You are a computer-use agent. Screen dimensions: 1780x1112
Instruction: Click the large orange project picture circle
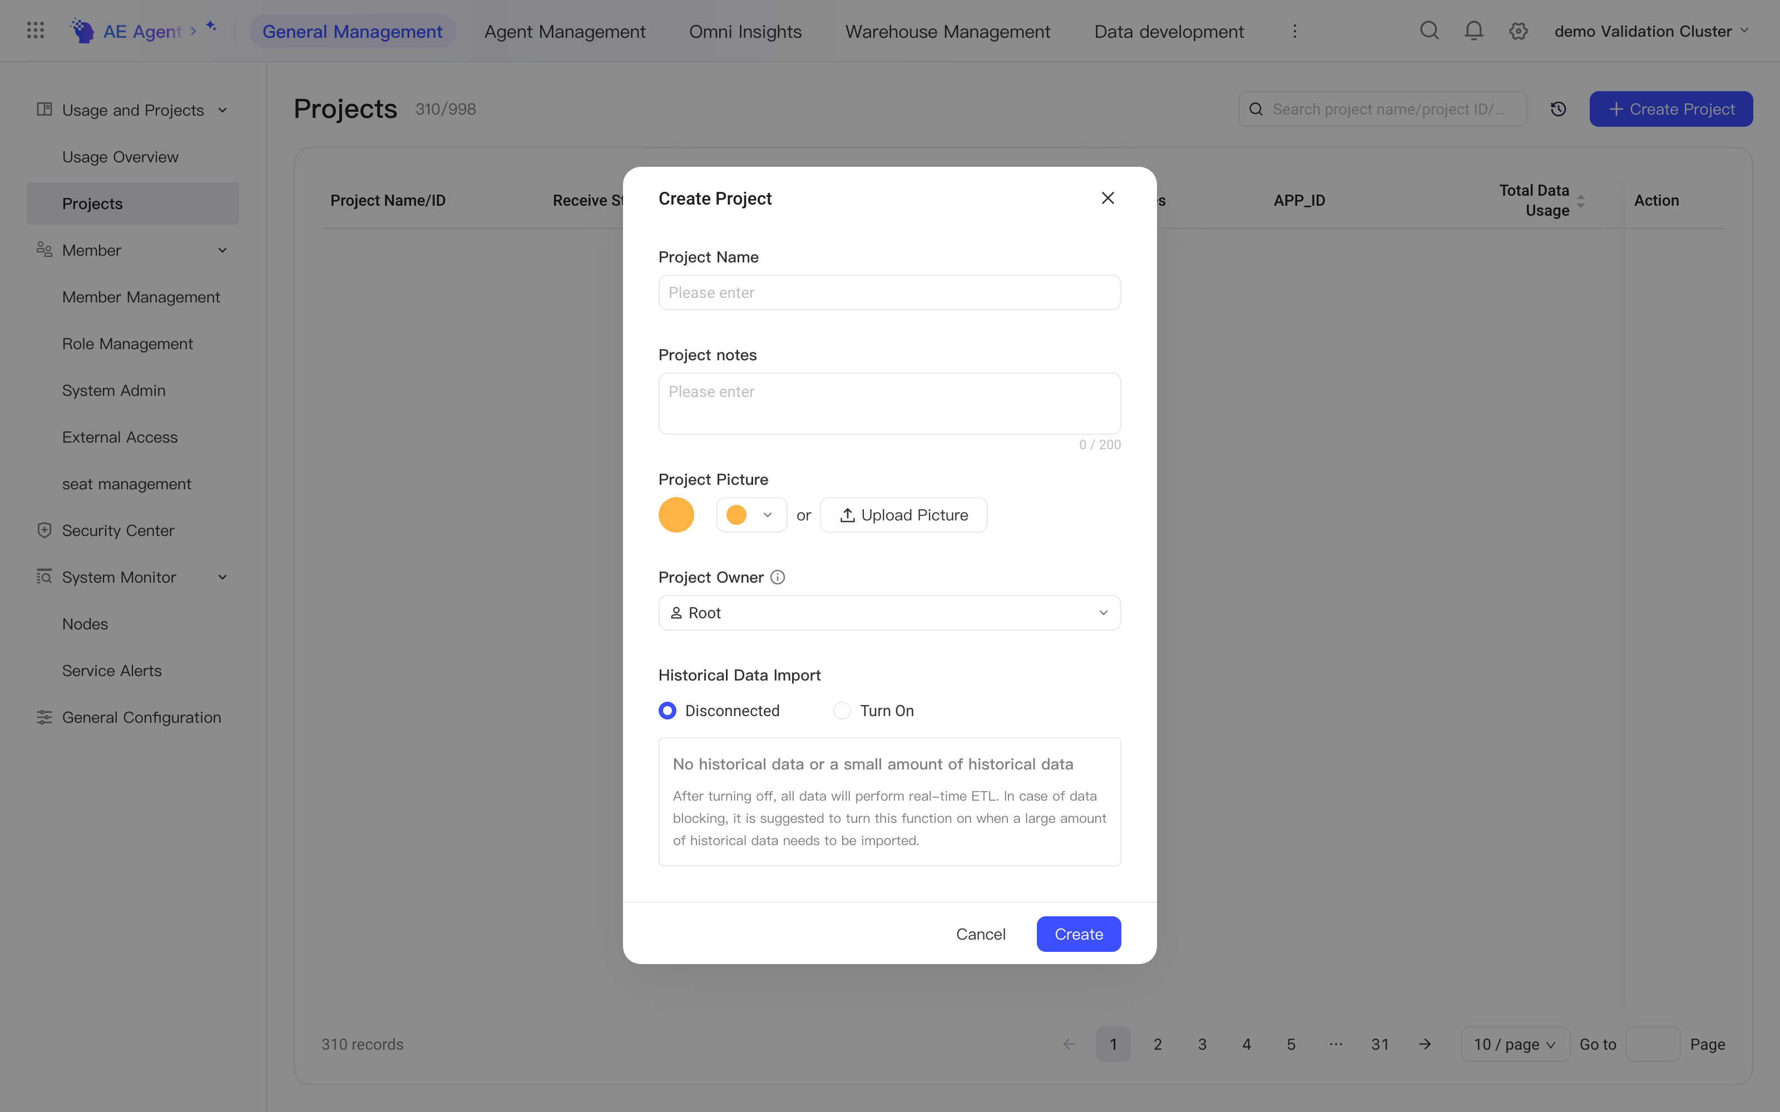[x=676, y=515]
